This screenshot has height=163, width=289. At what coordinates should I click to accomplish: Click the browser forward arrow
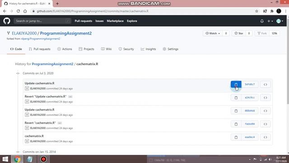click(11, 11)
